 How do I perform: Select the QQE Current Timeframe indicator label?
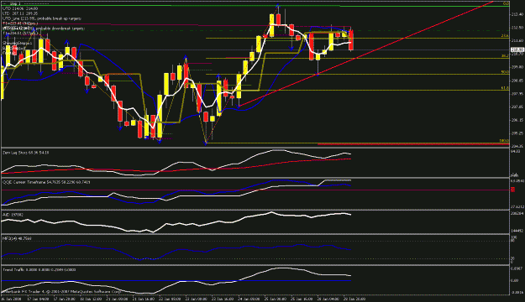click(x=46, y=182)
